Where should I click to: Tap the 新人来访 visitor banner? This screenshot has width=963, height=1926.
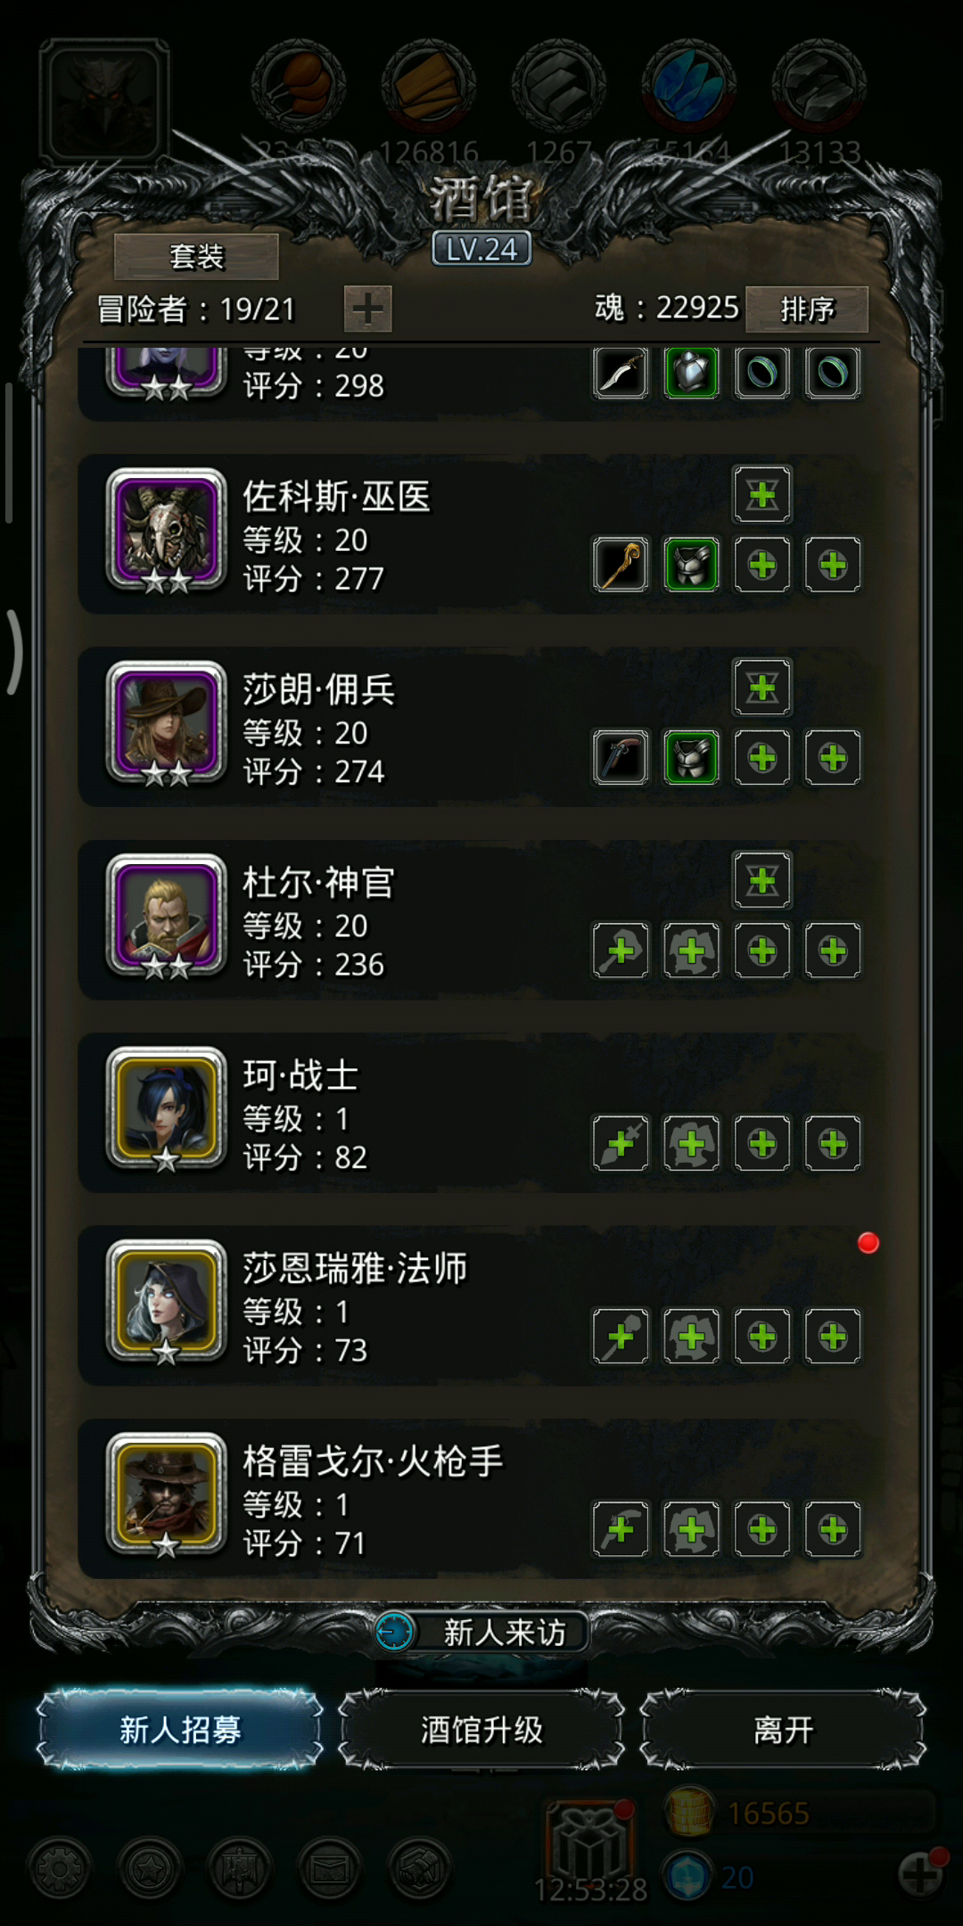click(x=481, y=1633)
